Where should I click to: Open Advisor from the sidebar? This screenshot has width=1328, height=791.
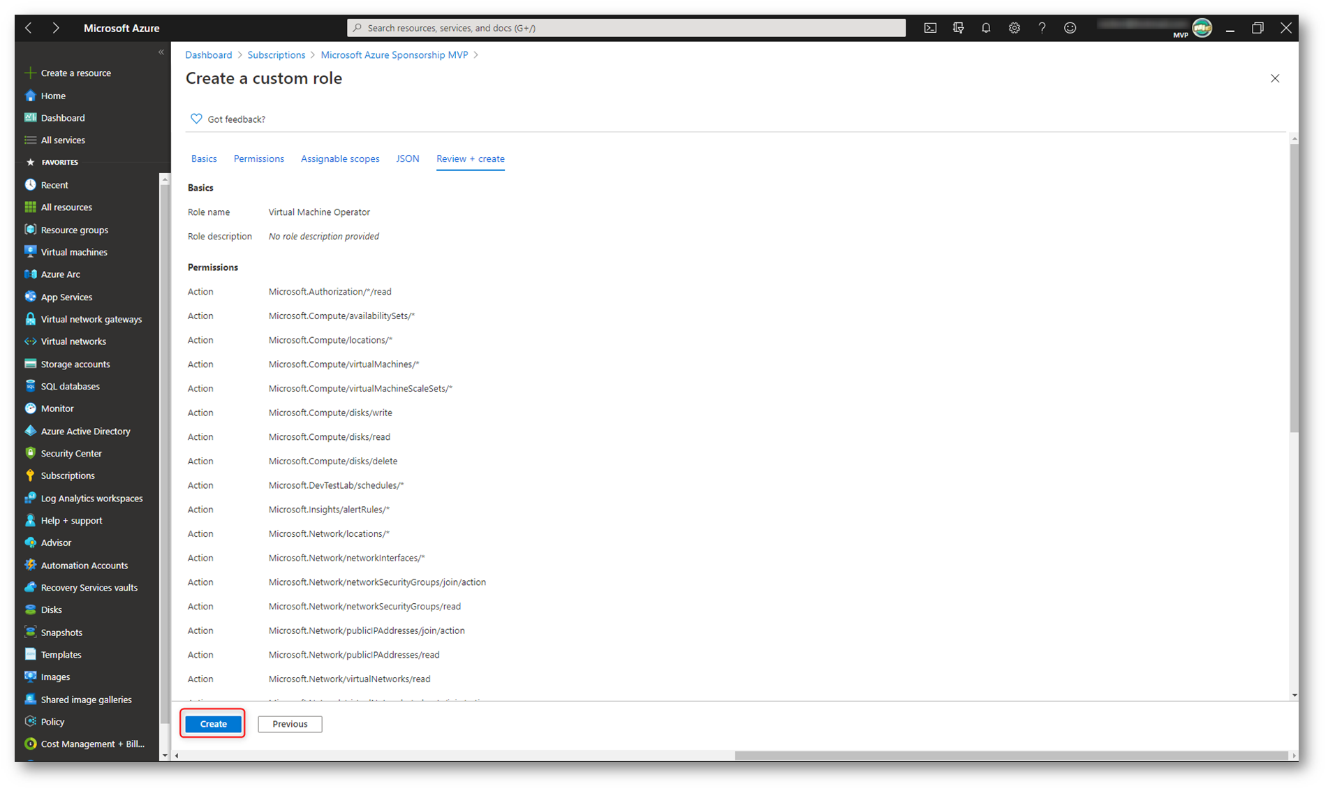click(x=57, y=542)
